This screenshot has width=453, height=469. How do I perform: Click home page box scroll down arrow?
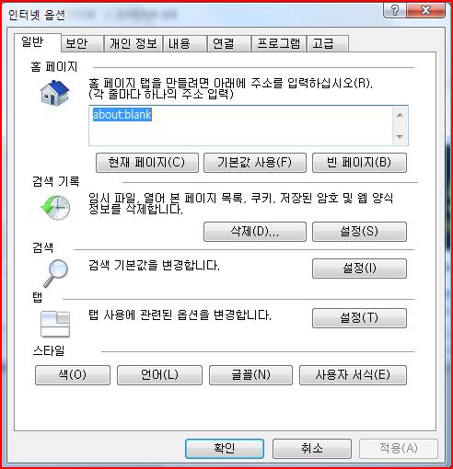tap(400, 136)
